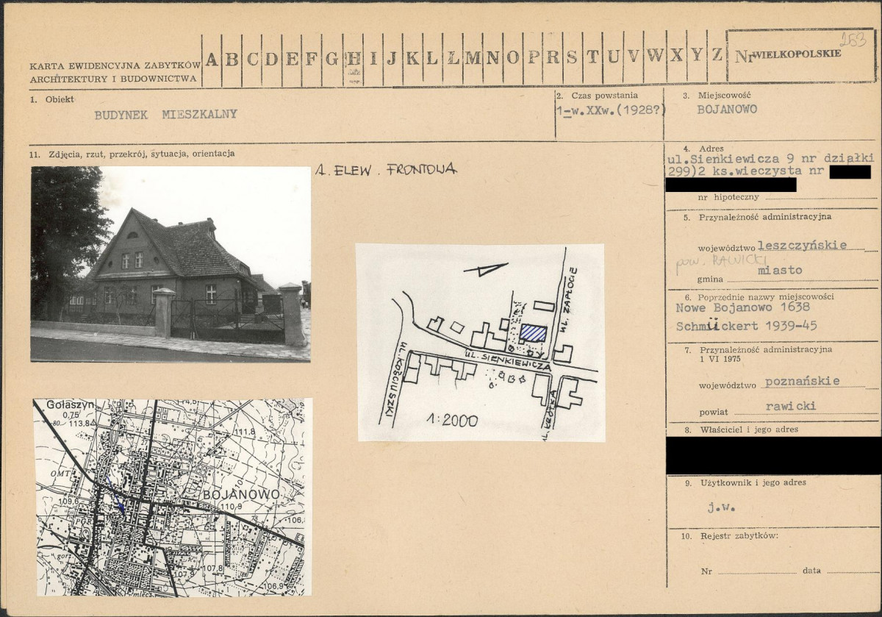This screenshot has height=617, width=882.
Task: Click the WIELKOPOLSKIE stamp
Action: pyautogui.click(x=797, y=54)
